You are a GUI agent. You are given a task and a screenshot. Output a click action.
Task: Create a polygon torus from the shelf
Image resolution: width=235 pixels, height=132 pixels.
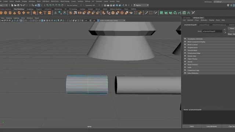(x=19, y=13)
